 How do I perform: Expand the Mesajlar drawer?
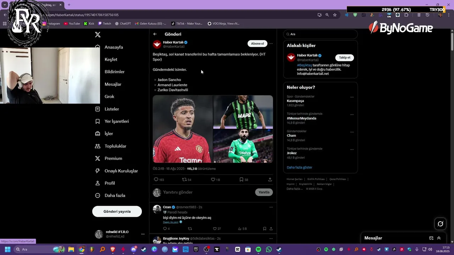coord(439,238)
